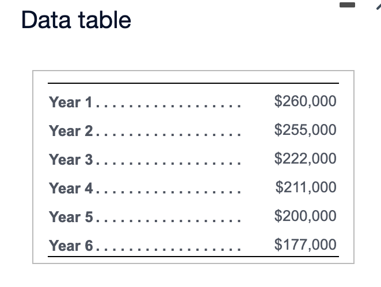
Task: Click the $255,000 amount
Action: (x=306, y=130)
